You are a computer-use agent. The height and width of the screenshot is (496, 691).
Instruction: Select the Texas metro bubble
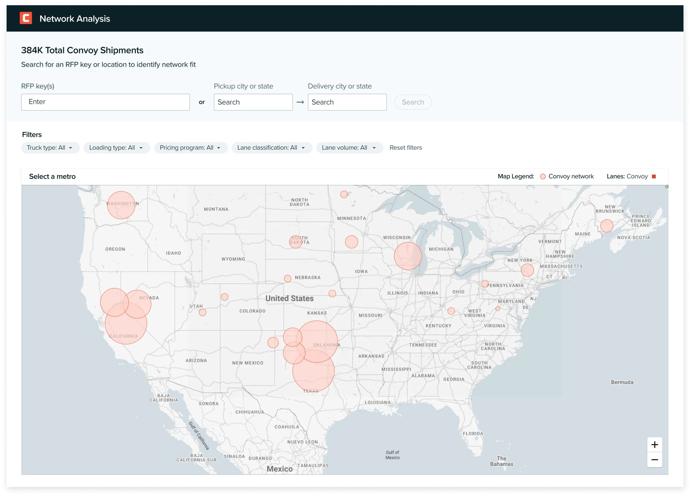(x=314, y=374)
